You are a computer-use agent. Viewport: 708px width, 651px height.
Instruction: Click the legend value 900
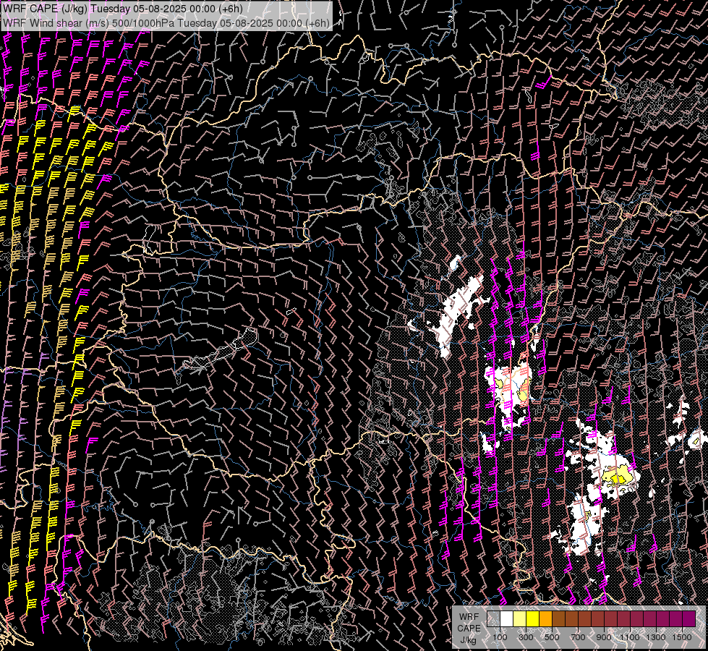tap(604, 637)
